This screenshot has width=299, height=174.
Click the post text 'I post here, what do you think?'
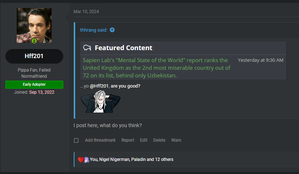108,125
